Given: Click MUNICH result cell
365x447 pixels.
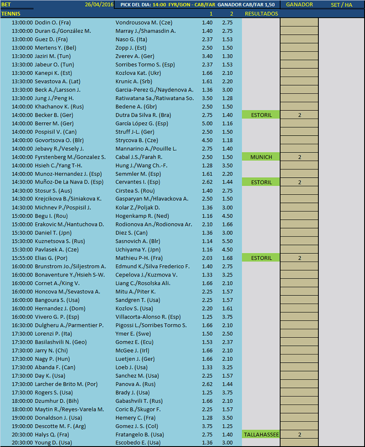Looking at the screenshot, I should pyautogui.click(x=261, y=157).
